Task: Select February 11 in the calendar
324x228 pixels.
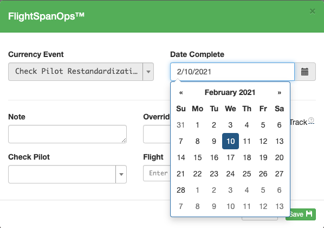Action: tap(247, 141)
